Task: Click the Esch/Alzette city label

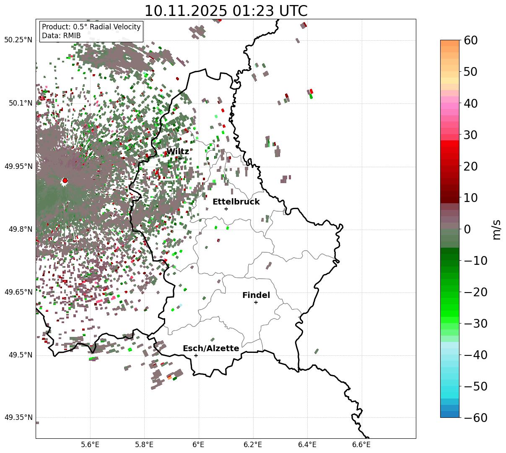Action: click(211, 349)
